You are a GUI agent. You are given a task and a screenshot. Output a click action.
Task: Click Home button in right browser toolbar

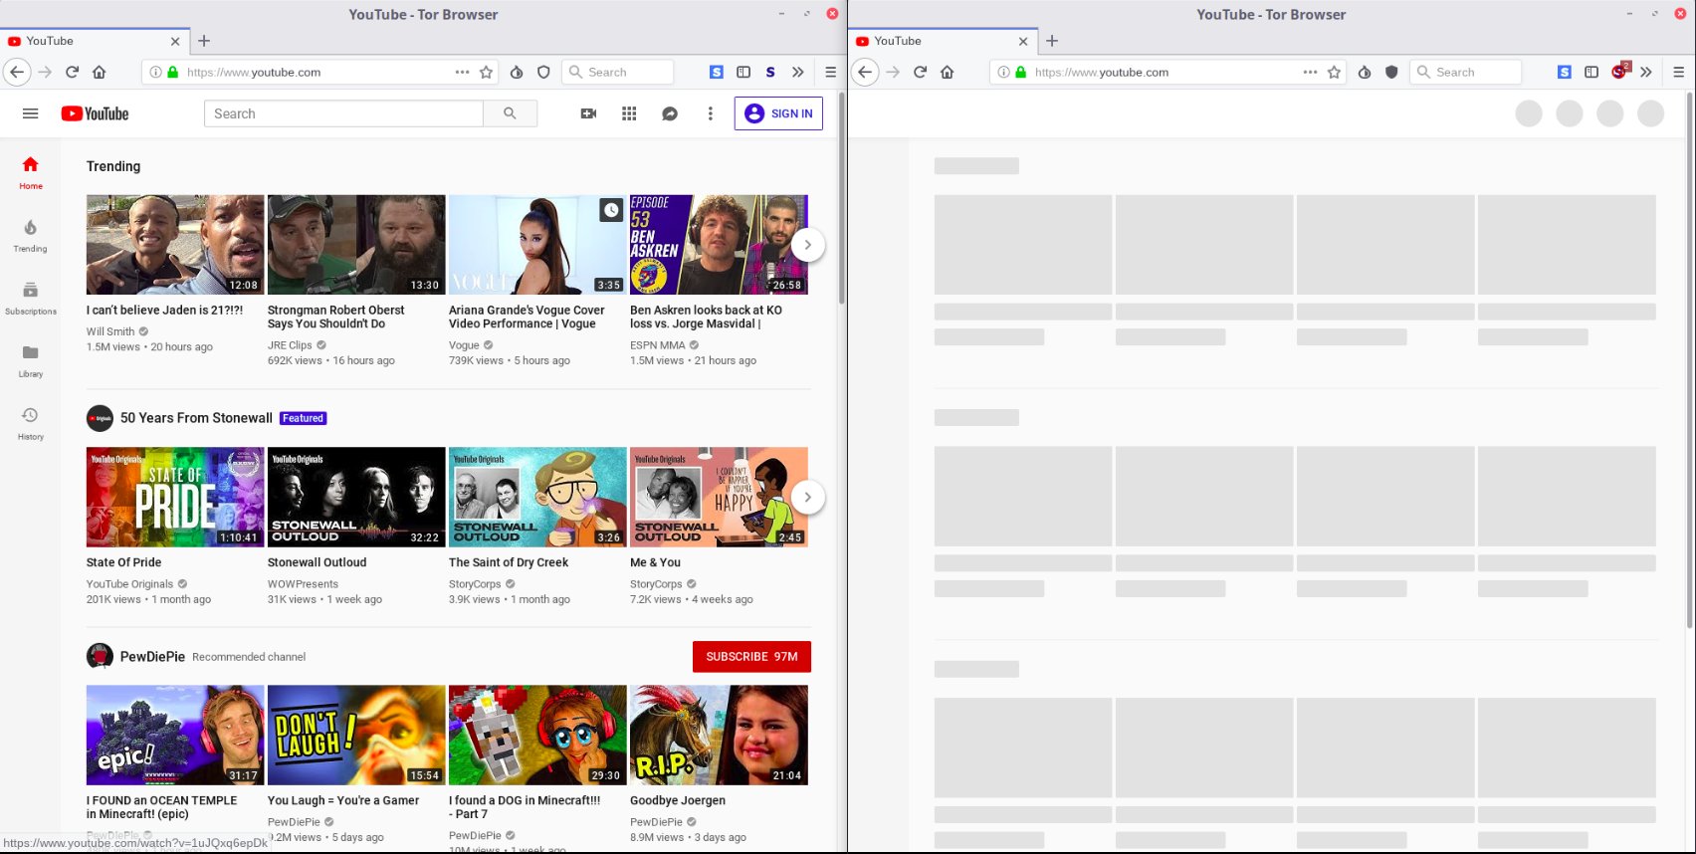tap(947, 72)
